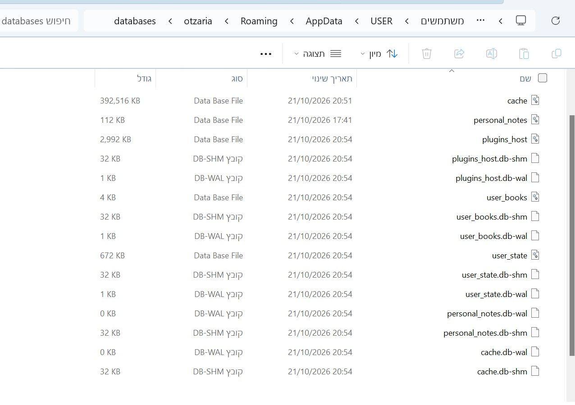Click the Delete trash icon
Image resolution: width=575 pixels, height=405 pixels.
[427, 54]
